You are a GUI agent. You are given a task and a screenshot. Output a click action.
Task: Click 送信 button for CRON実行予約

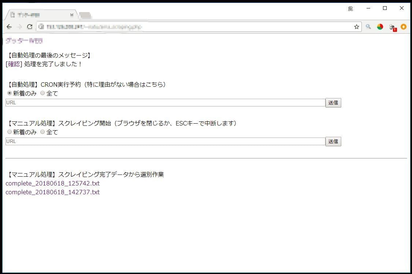[333, 103]
